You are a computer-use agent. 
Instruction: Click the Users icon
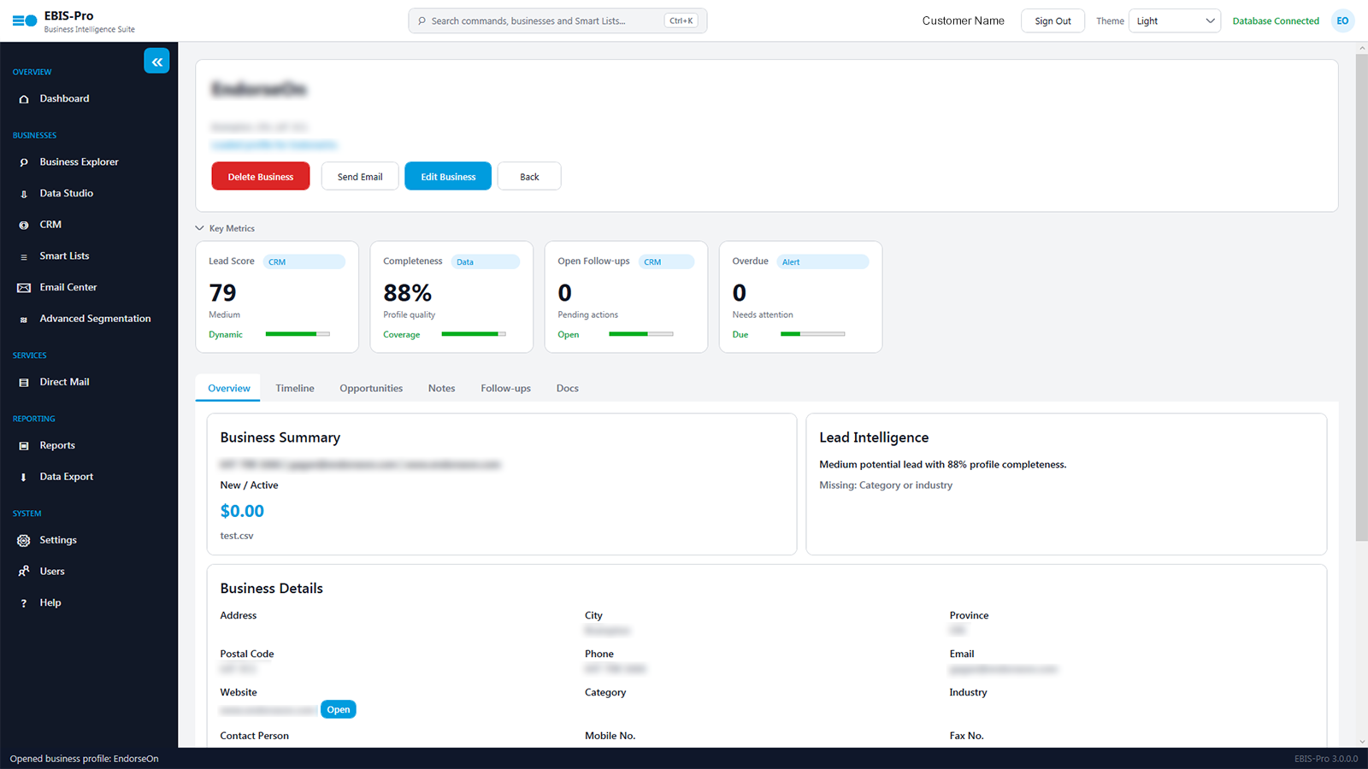(x=24, y=572)
